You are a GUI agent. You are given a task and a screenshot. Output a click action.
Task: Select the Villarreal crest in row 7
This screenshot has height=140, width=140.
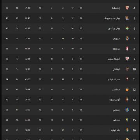click(127, 38)
